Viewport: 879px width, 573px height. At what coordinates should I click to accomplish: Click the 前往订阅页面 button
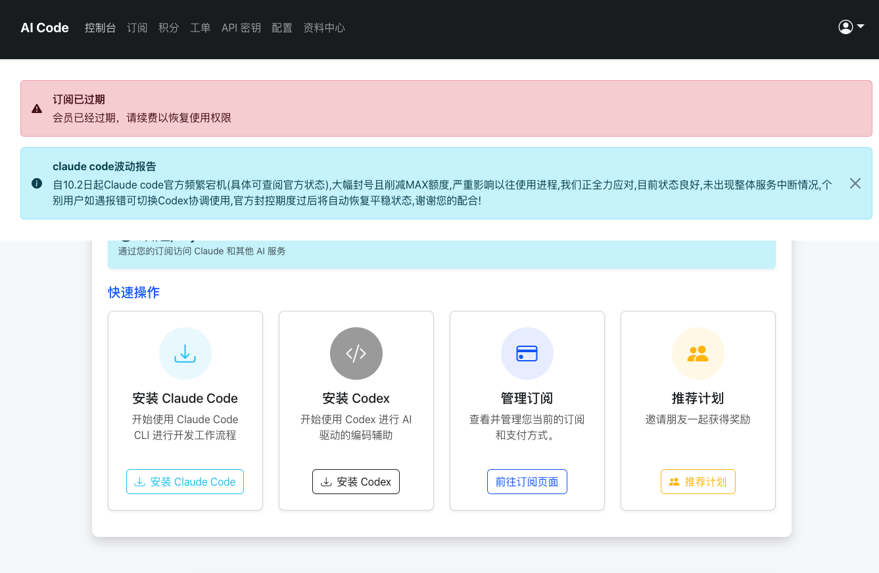click(x=527, y=482)
